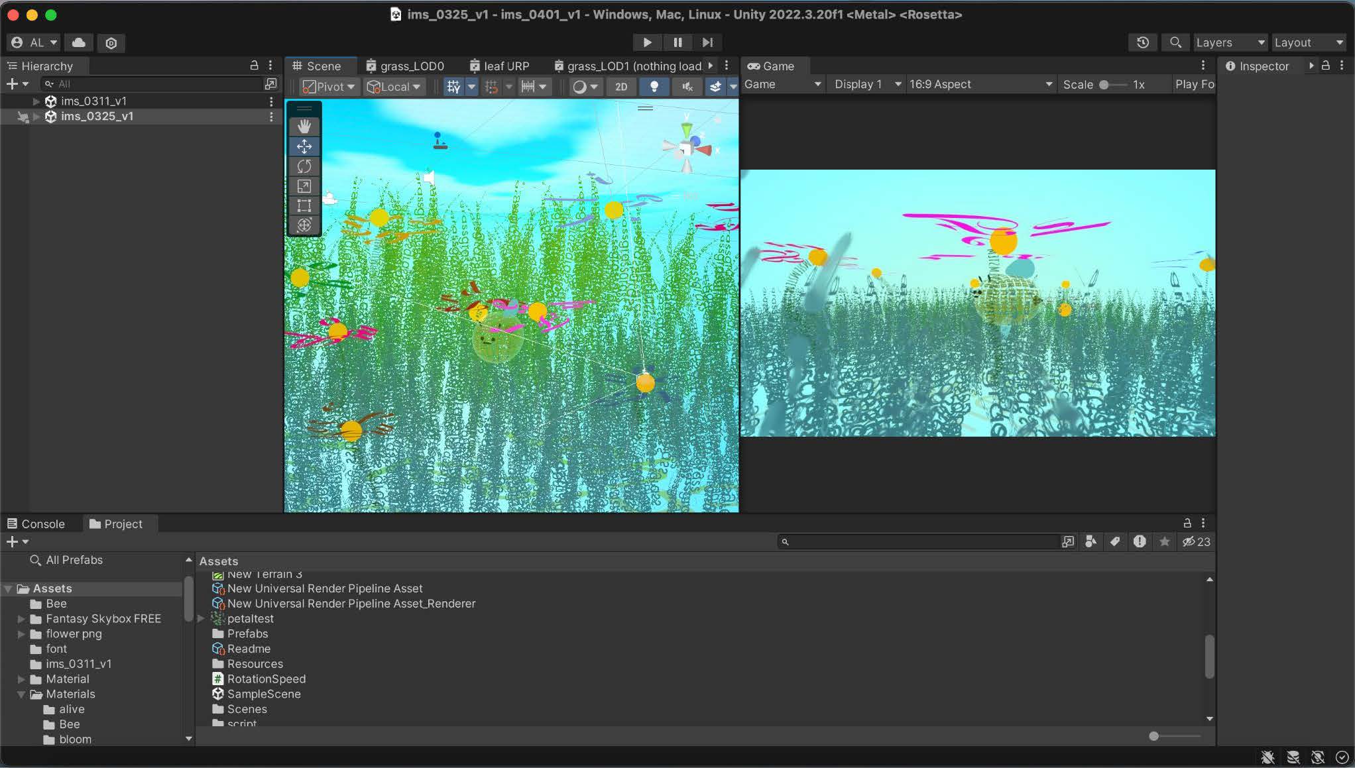Select the Hand view tool
The image size is (1355, 768).
[304, 127]
